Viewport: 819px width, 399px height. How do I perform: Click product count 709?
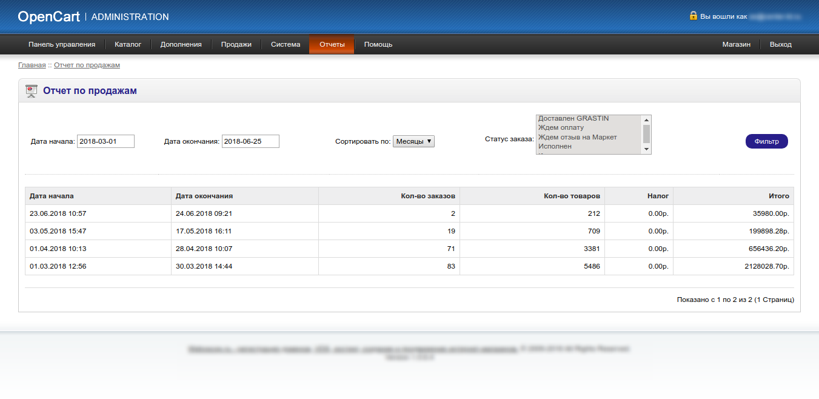click(594, 231)
